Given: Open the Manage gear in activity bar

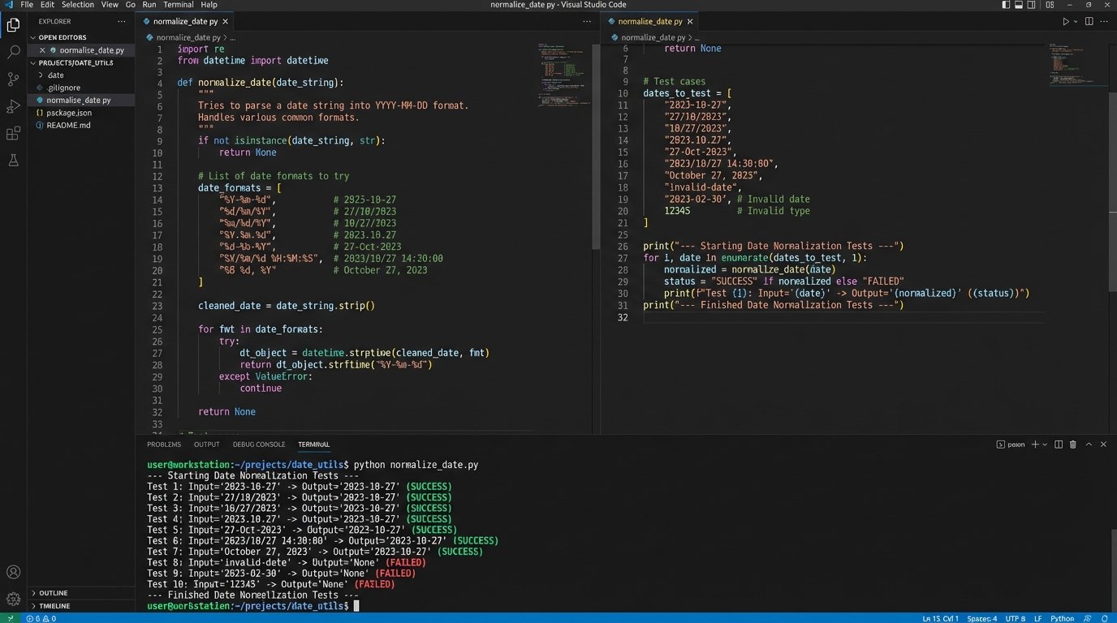Looking at the screenshot, I should point(13,599).
